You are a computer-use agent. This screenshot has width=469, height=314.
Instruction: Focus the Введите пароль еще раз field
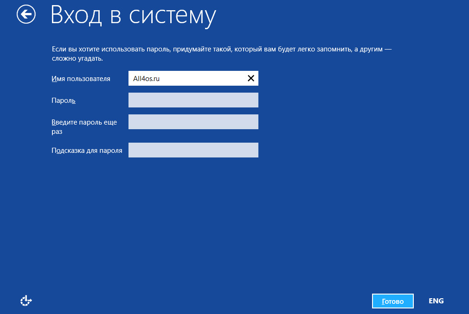[193, 122]
